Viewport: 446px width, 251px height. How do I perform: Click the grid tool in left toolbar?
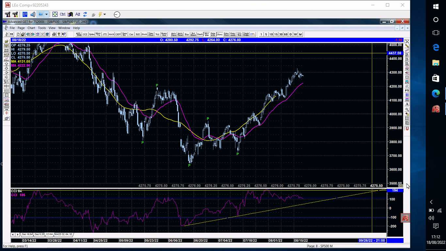pyautogui.click(x=7, y=95)
